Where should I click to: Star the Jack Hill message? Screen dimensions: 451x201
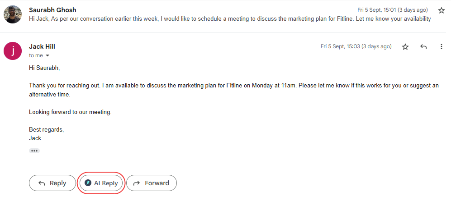pyautogui.click(x=405, y=46)
